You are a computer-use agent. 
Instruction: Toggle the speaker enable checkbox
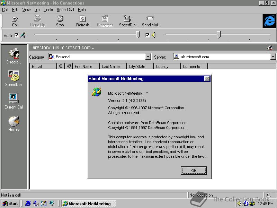(148, 35)
